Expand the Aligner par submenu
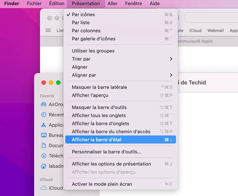Screen dimensions: 238x196 coord(121,75)
